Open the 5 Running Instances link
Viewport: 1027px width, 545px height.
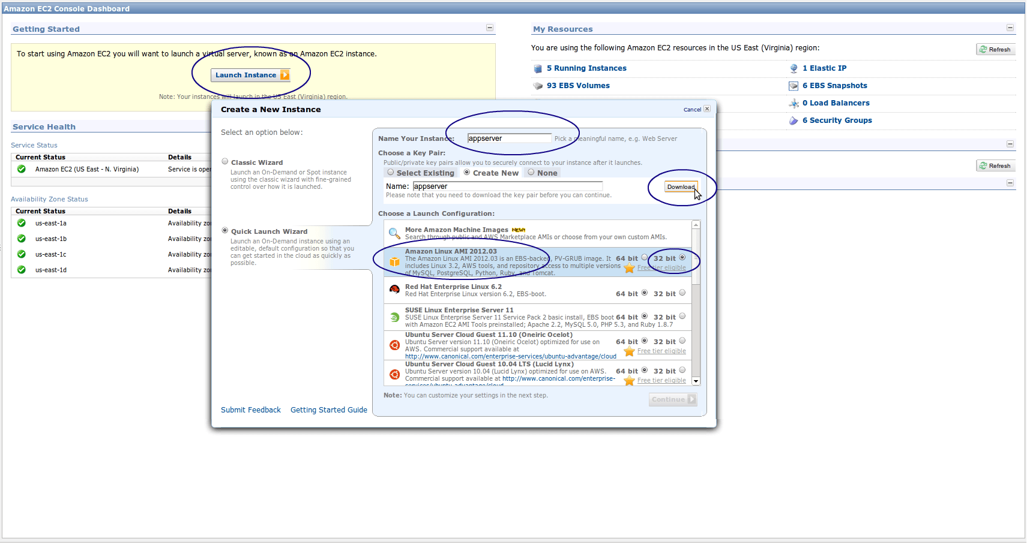tap(586, 68)
